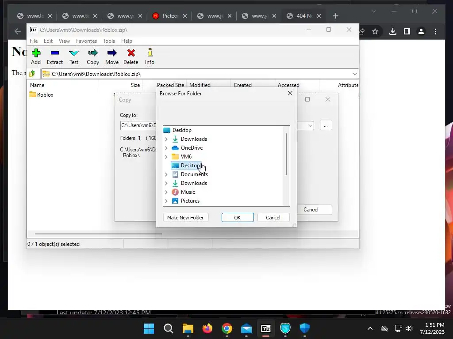Close the Browse For Folder dialog

pyautogui.click(x=290, y=93)
